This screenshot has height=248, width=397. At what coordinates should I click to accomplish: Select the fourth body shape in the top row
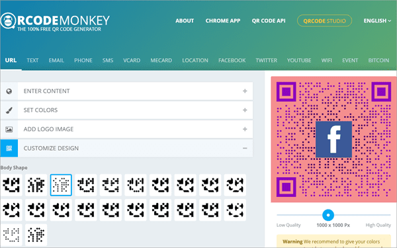(x=86, y=185)
